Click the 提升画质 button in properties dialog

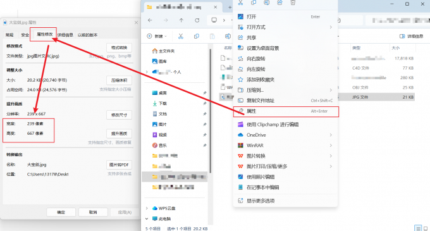[119, 134]
